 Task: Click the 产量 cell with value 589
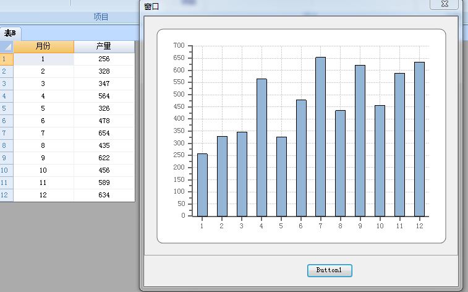(x=104, y=182)
